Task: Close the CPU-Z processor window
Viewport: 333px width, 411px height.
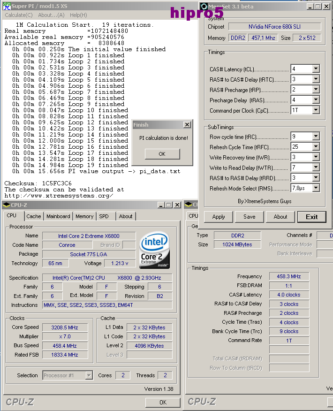Action: (x=177, y=205)
